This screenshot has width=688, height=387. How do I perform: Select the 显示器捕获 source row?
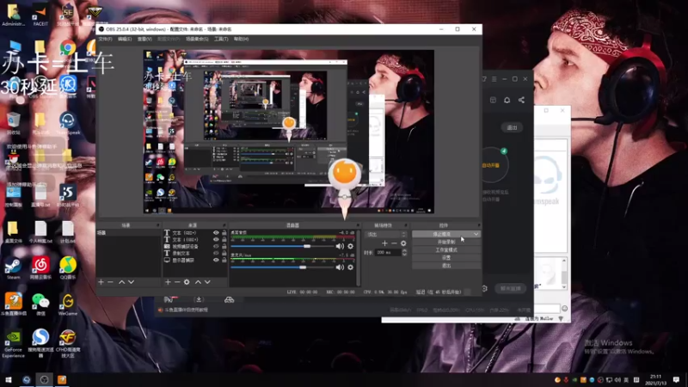click(x=196, y=261)
